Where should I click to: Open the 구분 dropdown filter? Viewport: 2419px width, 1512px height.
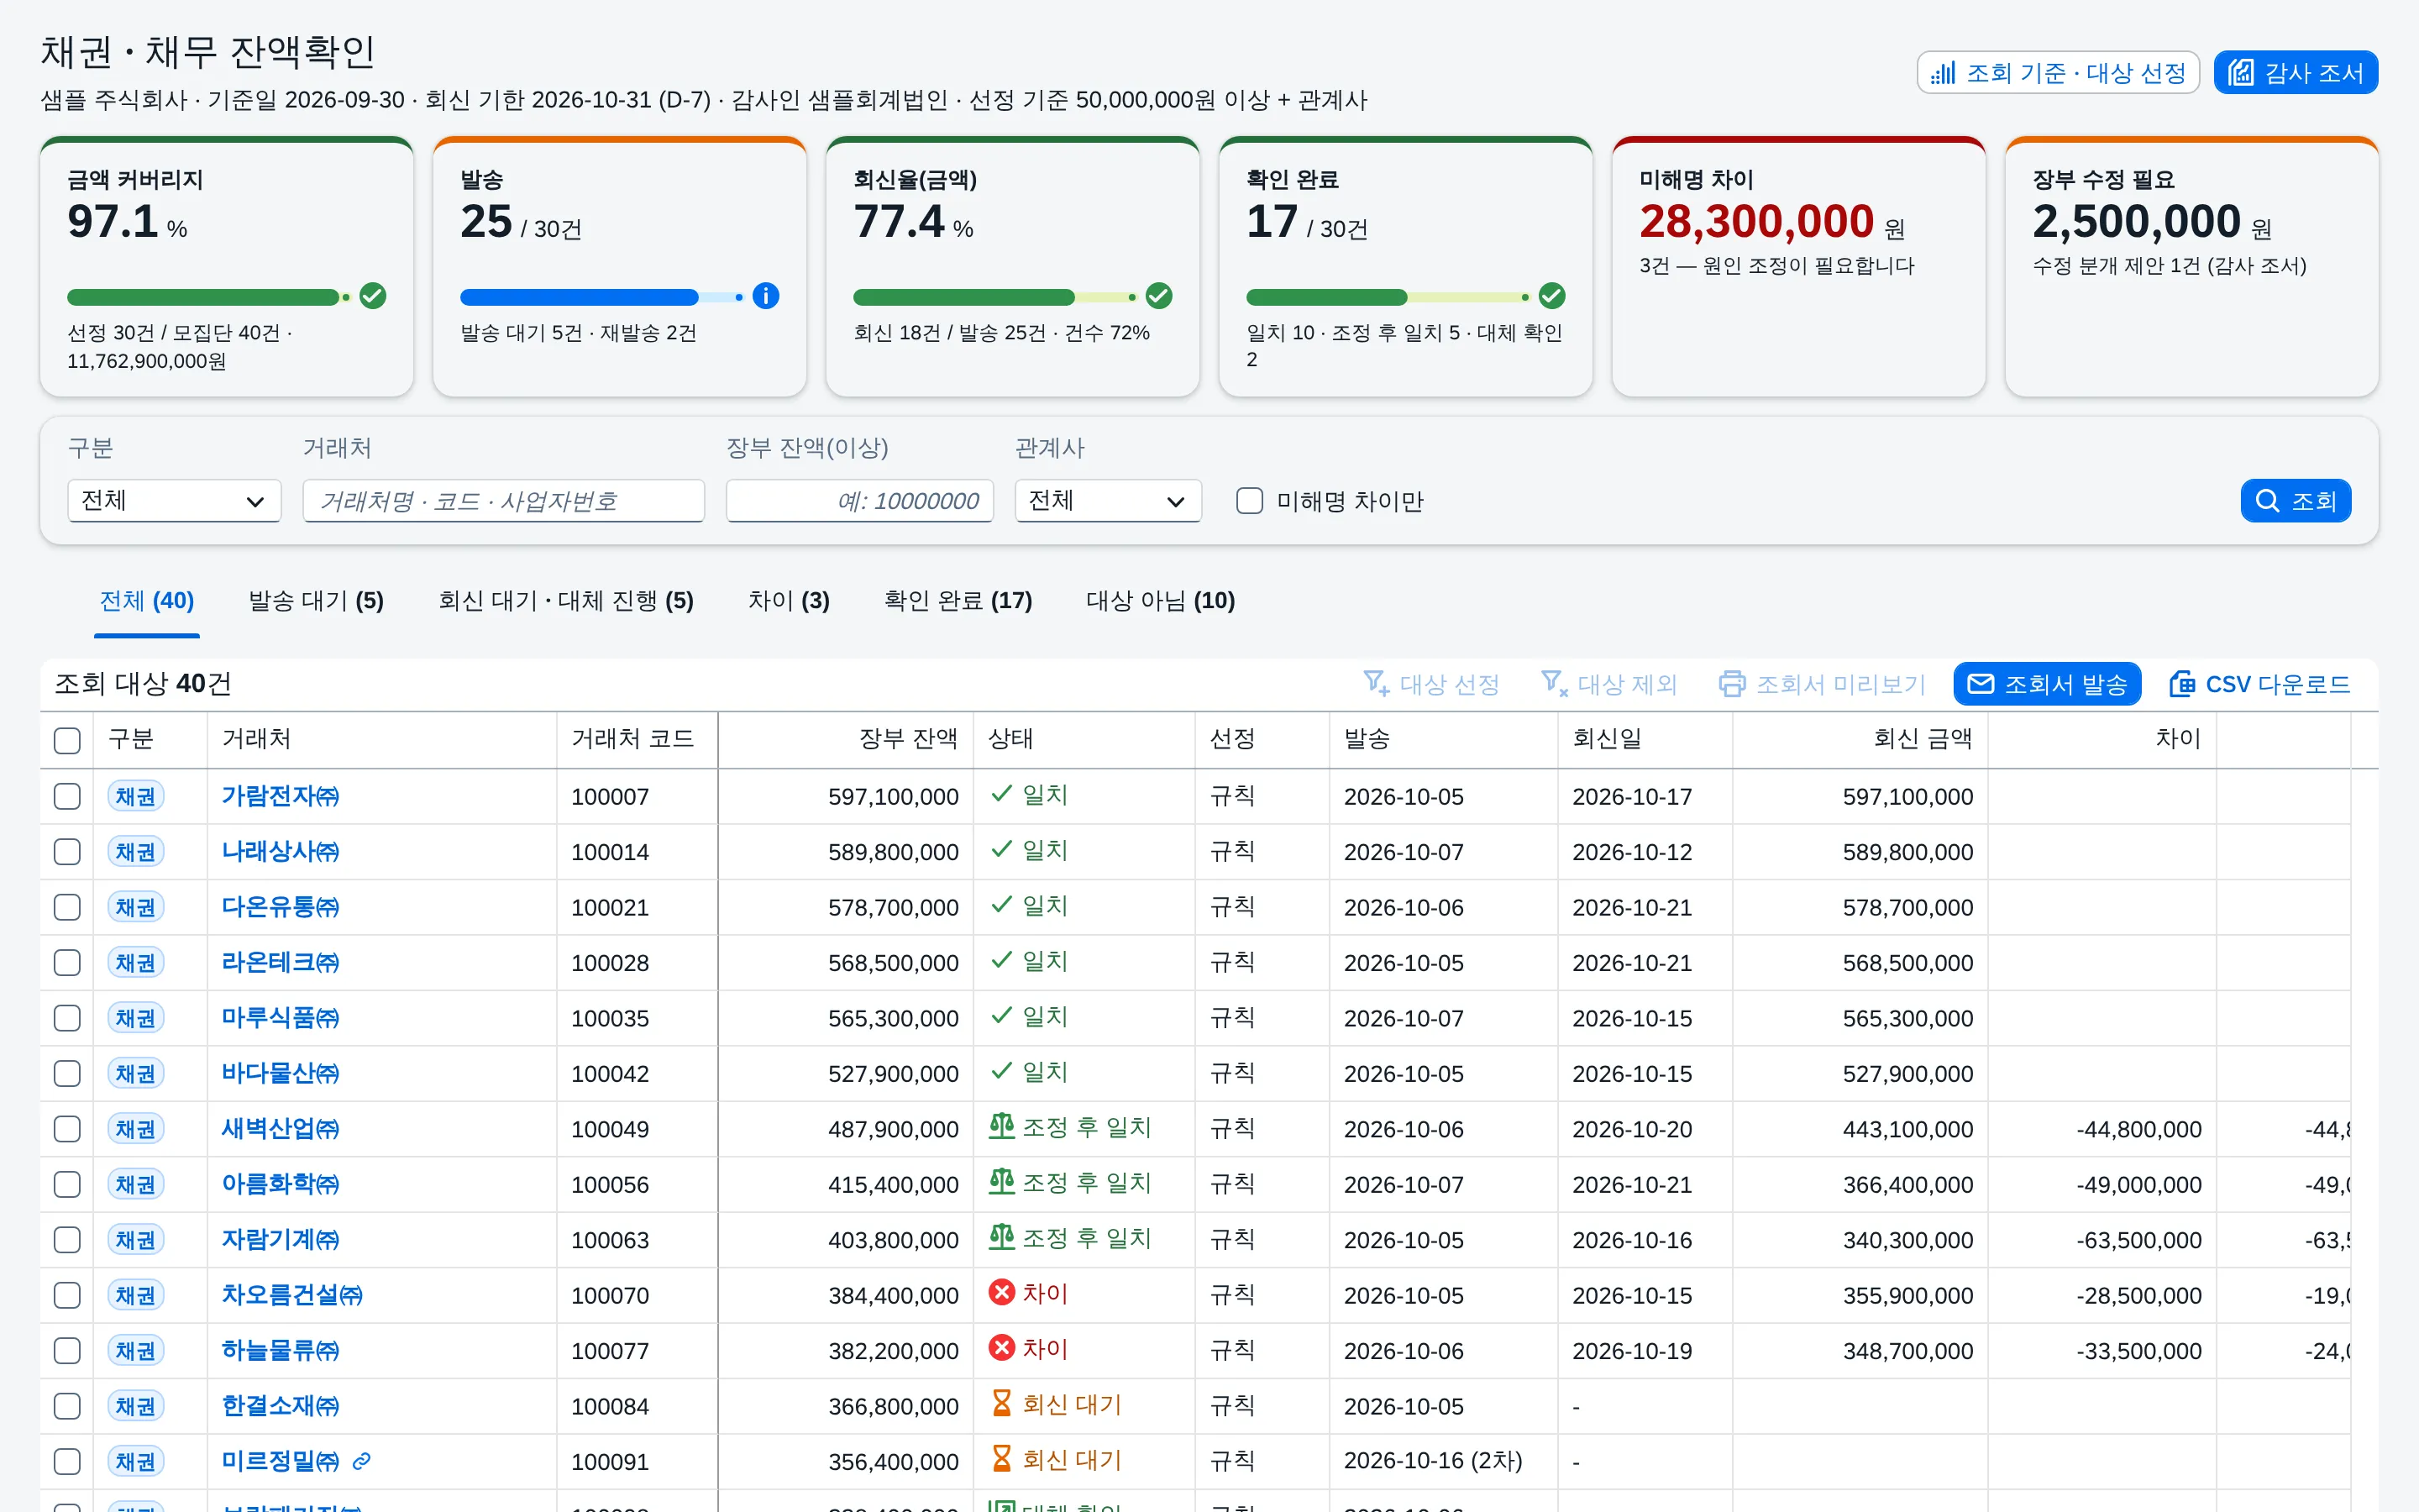pyautogui.click(x=174, y=501)
